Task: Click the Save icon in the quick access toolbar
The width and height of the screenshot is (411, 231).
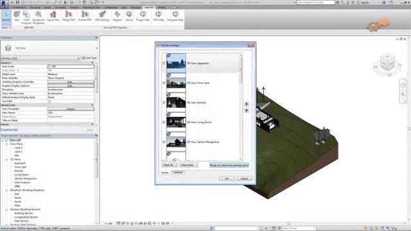Action: point(17,3)
